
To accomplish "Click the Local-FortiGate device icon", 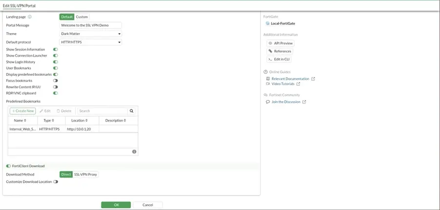I will click(x=267, y=23).
